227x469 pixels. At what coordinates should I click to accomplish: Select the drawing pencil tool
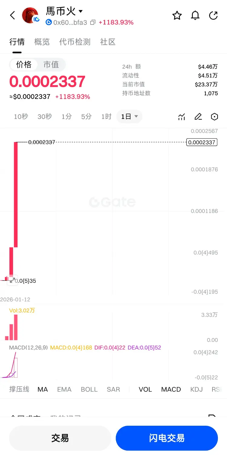click(198, 117)
